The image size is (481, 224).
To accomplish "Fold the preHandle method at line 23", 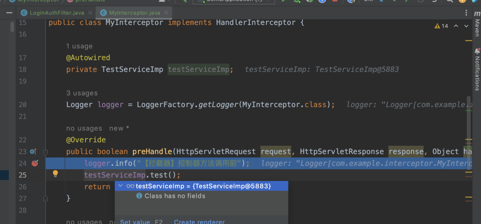I will (45, 152).
